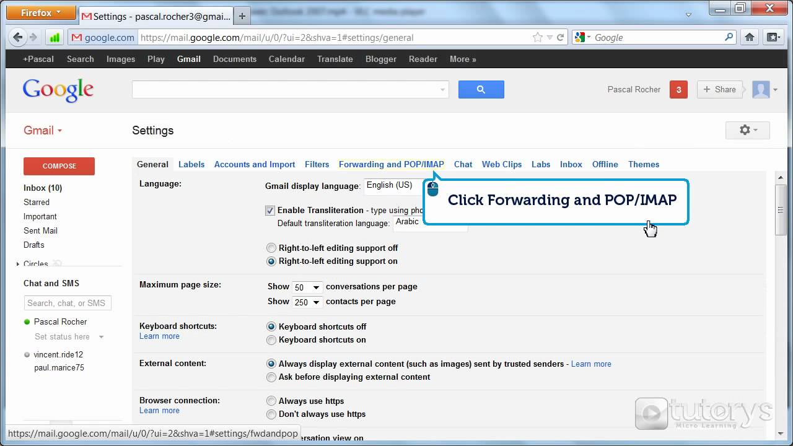
Task: Click the bookmarks toolbar icon beside Home
Action: [773, 37]
